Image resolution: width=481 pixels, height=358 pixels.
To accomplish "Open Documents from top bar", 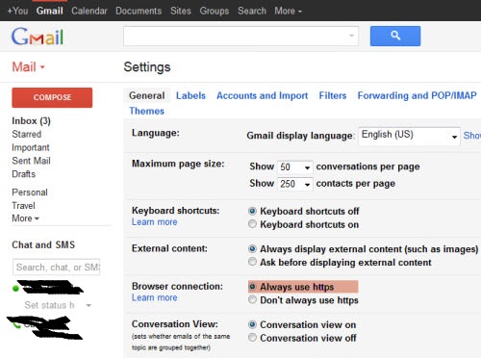I will click(x=139, y=11).
